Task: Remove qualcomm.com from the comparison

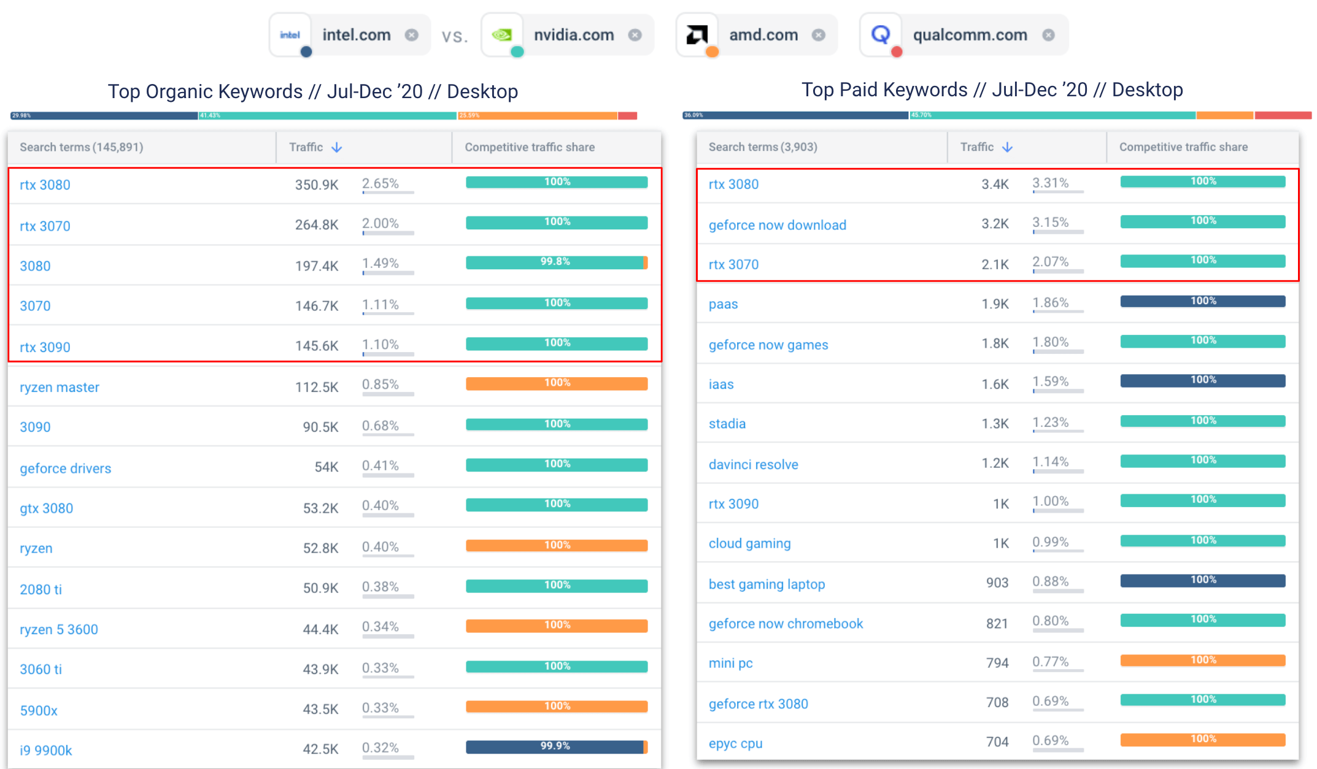Action: (x=1049, y=35)
